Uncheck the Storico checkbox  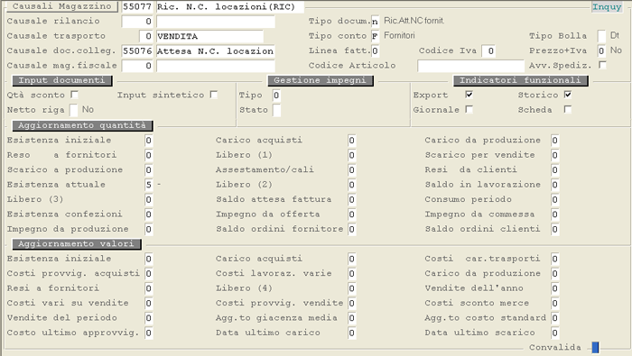(x=568, y=95)
